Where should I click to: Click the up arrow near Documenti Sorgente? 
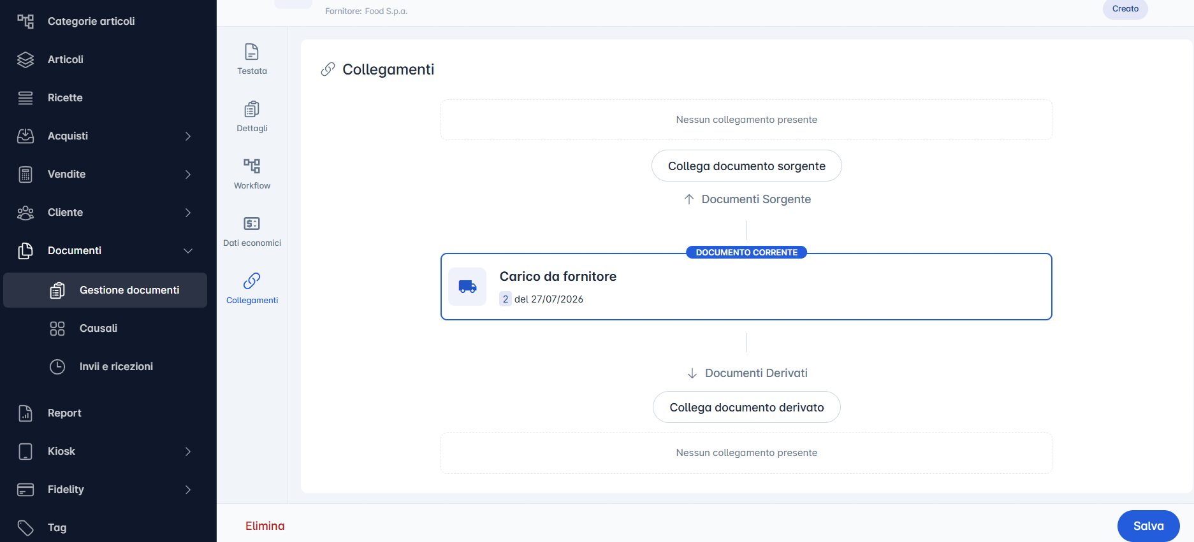coord(689,199)
